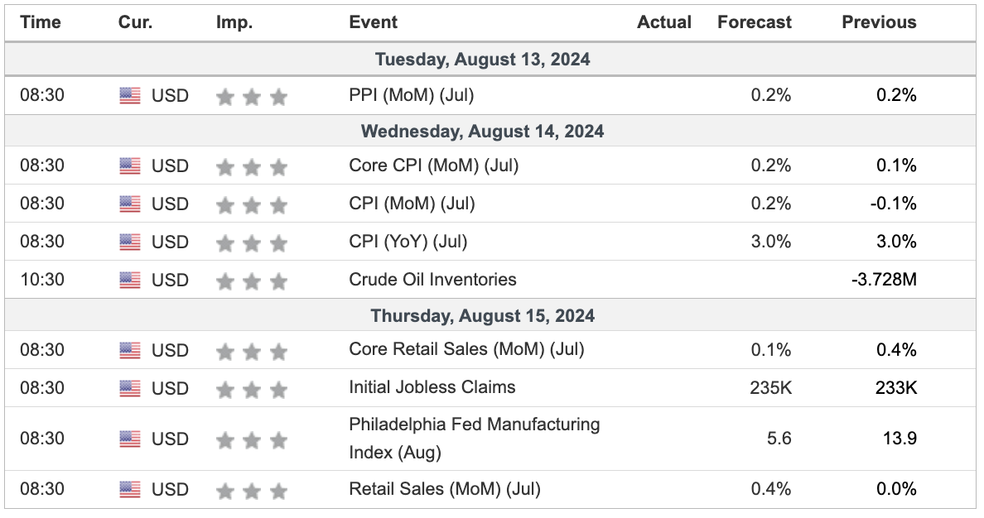This screenshot has width=984, height=518.
Task: Click the flag icon in Crude Oil Inventories row
Action: tap(130, 281)
